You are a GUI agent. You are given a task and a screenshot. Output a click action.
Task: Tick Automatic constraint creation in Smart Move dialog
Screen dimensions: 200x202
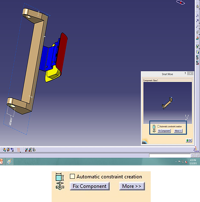(x=158, y=126)
